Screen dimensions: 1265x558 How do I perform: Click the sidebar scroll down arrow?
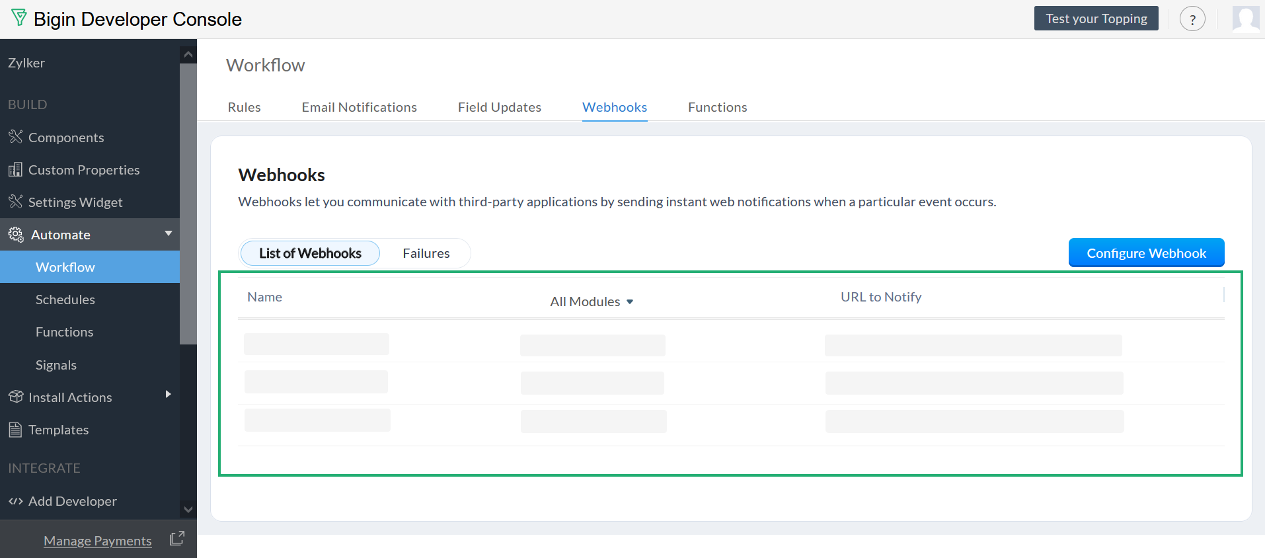pos(188,509)
